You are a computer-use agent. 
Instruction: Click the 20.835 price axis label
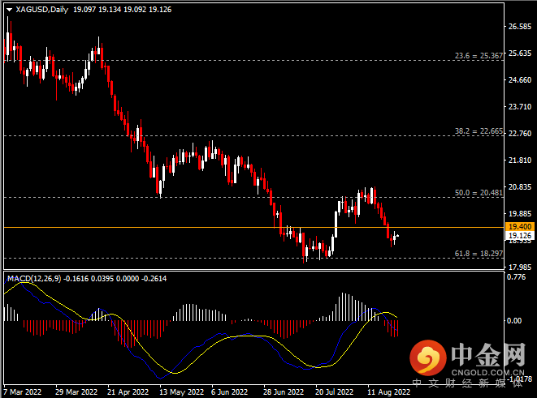(x=520, y=187)
